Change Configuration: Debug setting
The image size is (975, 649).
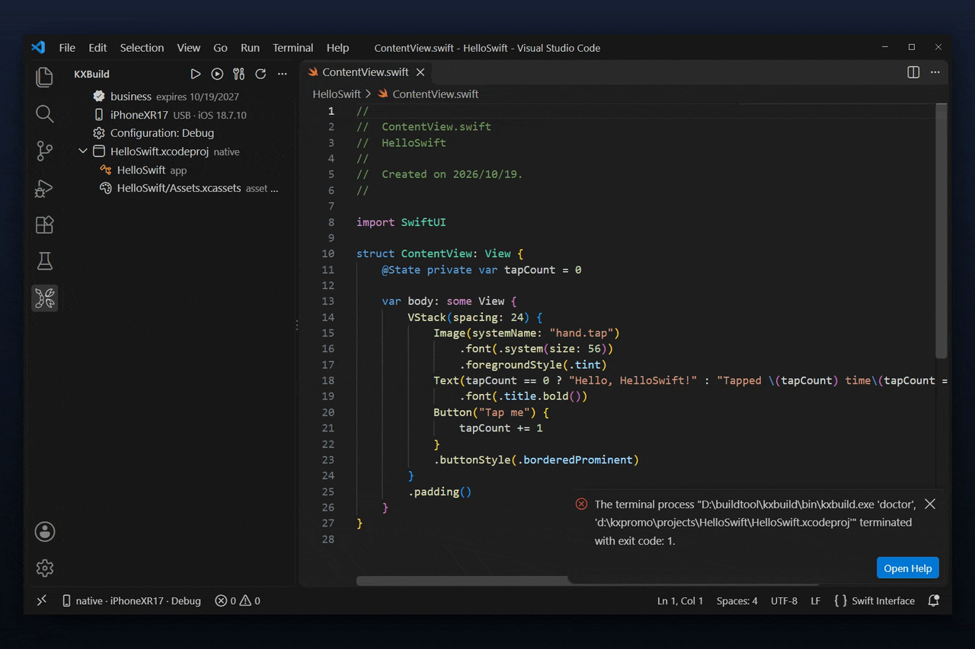click(153, 133)
